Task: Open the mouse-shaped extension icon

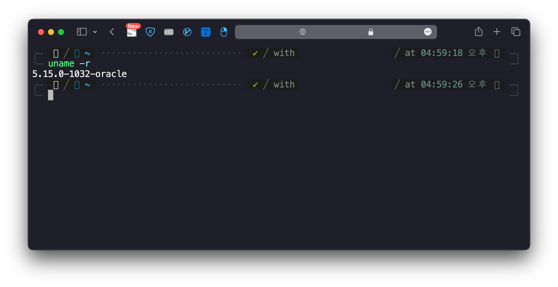Action: (224, 32)
